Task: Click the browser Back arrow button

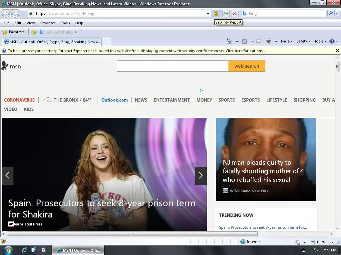Action: (6, 13)
